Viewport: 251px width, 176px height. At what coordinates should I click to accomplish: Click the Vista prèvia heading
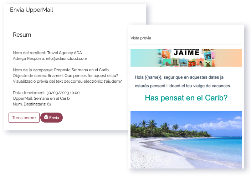pos(141,38)
